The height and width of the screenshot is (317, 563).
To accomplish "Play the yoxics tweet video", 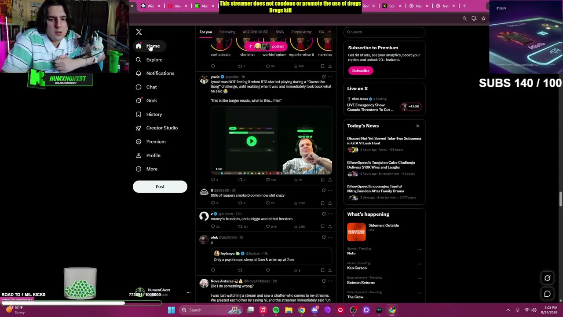I will (251, 141).
